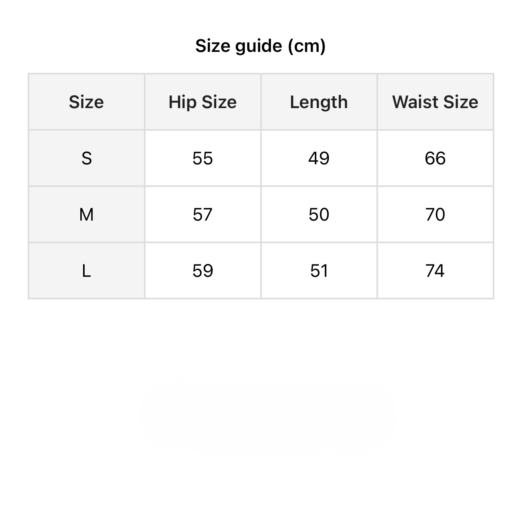Select the 'Size' column header cell
522x514 pixels.
point(86,102)
